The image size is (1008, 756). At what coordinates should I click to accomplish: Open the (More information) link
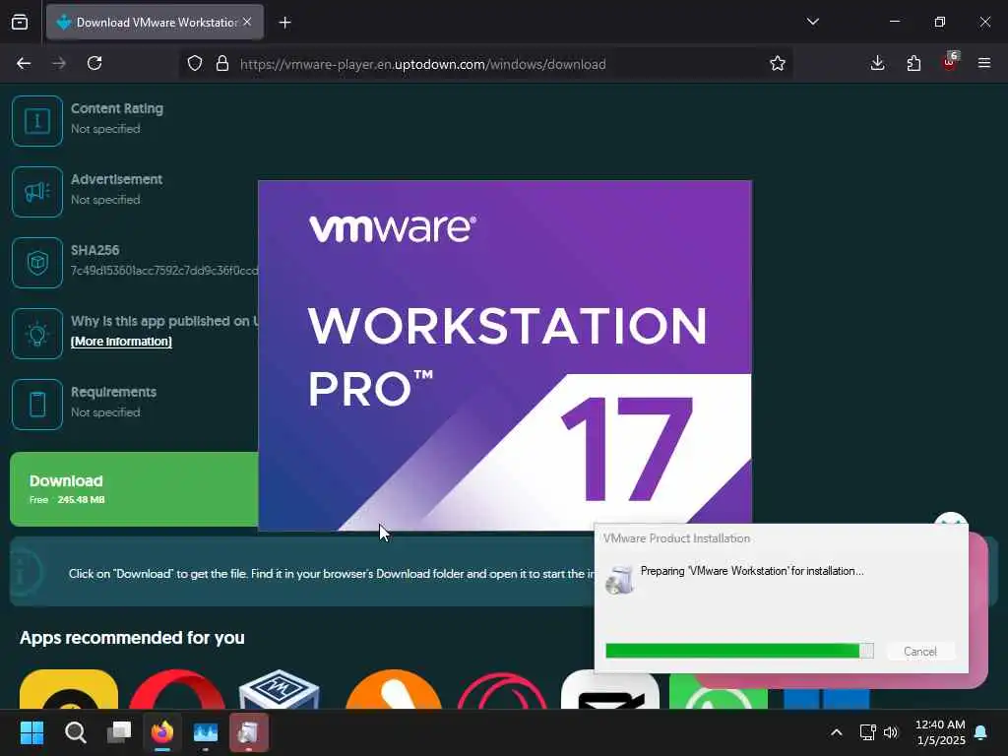click(121, 342)
